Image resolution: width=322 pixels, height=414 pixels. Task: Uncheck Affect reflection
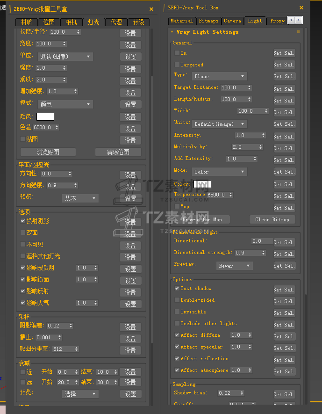177,358
